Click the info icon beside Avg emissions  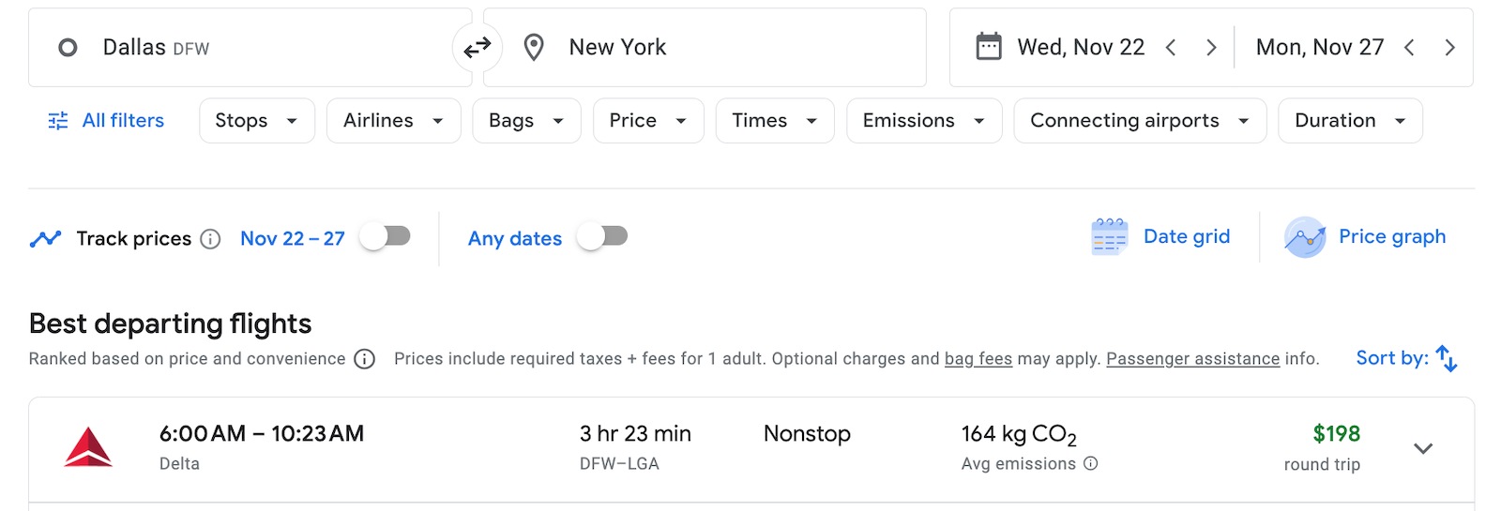(1091, 463)
